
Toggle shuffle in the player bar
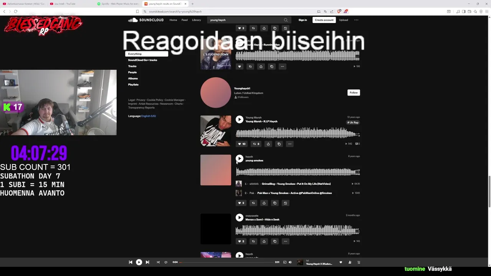click(158, 262)
